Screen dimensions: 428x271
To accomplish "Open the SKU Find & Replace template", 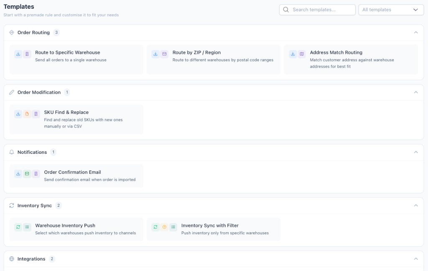I will [x=76, y=119].
